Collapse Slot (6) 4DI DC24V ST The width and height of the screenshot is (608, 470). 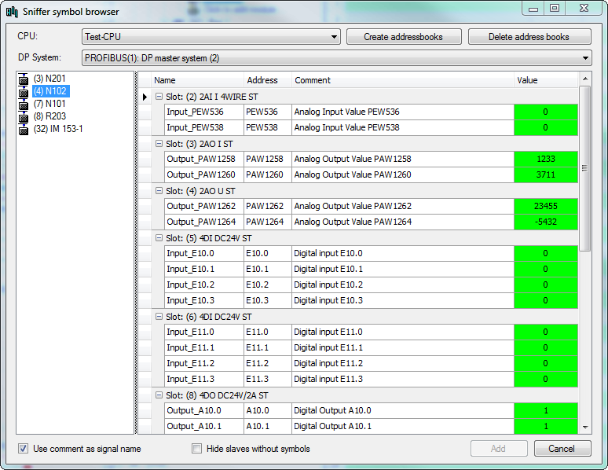click(x=159, y=316)
